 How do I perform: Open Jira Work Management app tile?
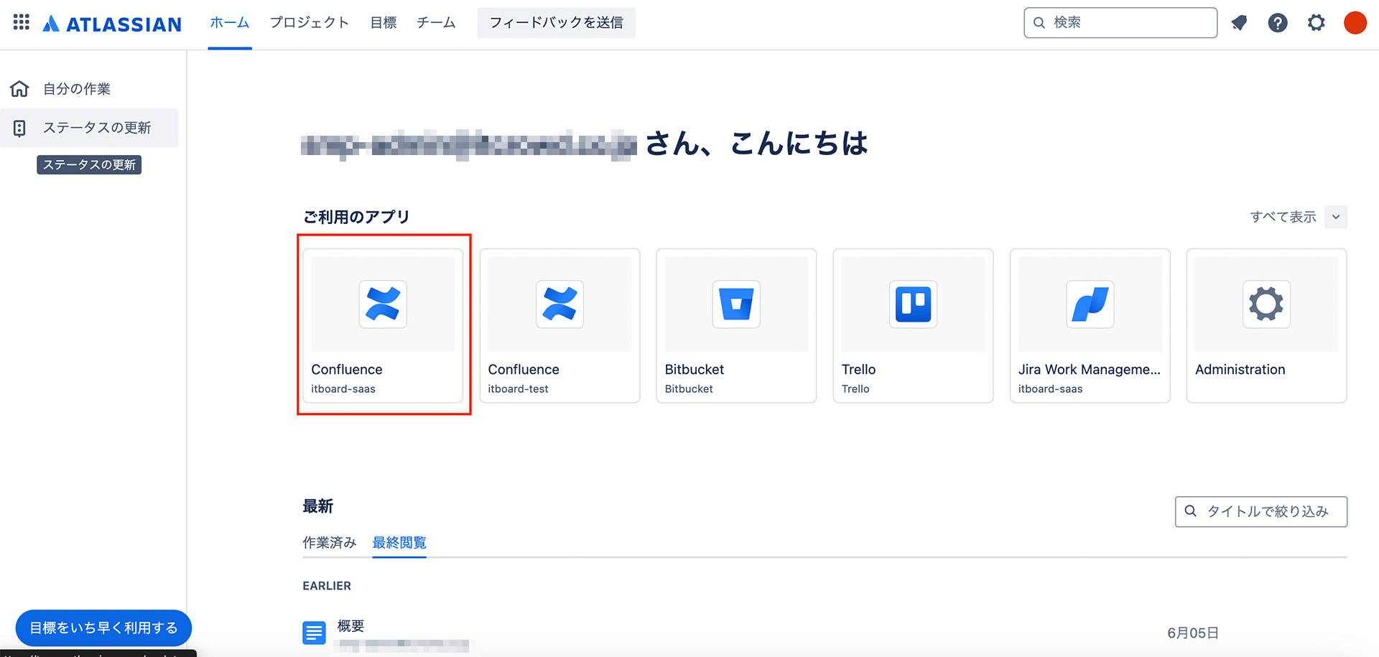(x=1090, y=325)
